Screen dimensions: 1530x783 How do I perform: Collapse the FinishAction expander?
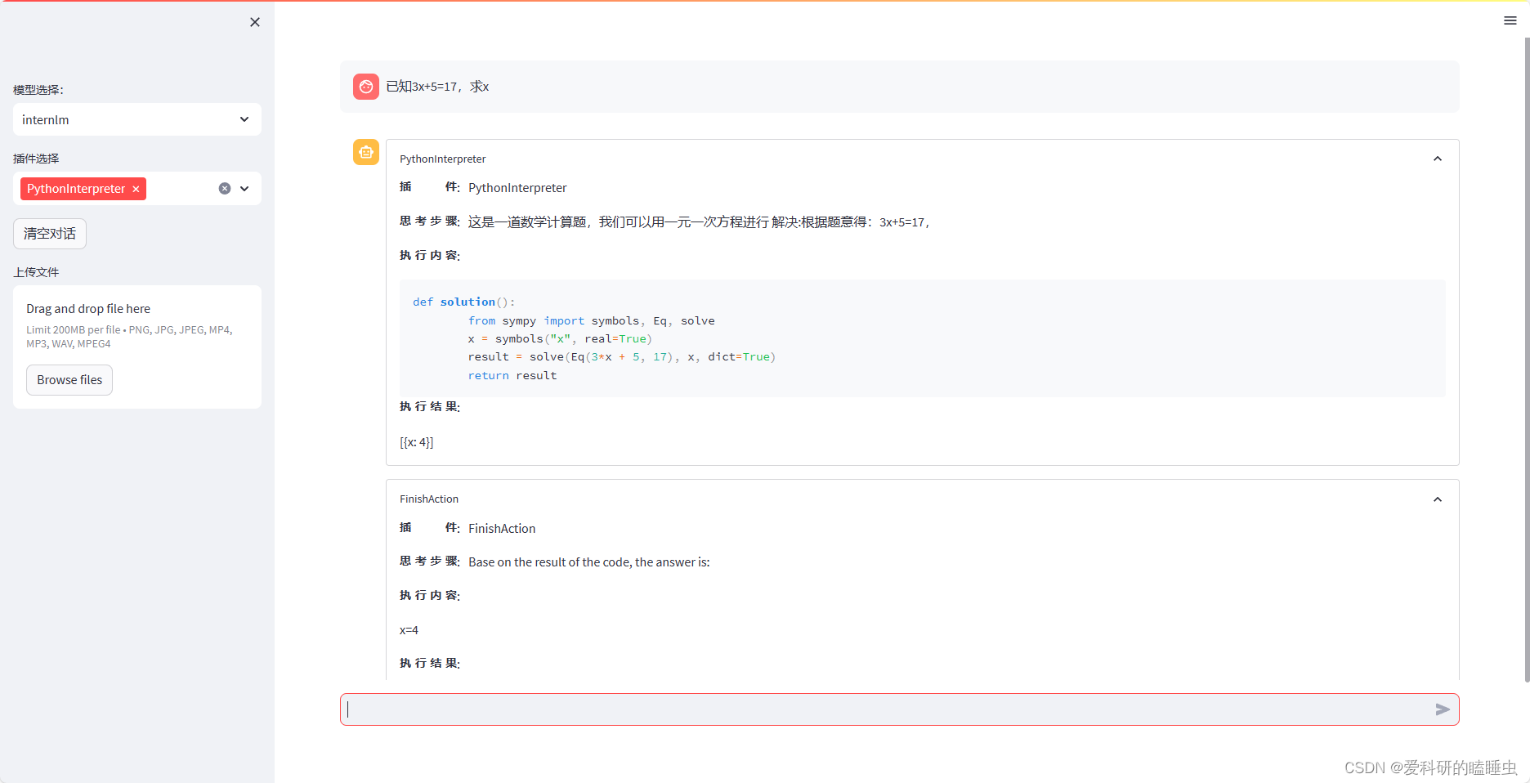click(x=1438, y=499)
